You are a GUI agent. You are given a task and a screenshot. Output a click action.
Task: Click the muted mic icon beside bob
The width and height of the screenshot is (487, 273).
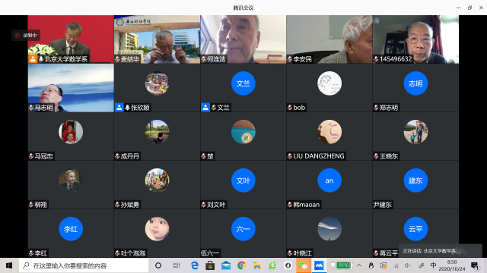290,108
